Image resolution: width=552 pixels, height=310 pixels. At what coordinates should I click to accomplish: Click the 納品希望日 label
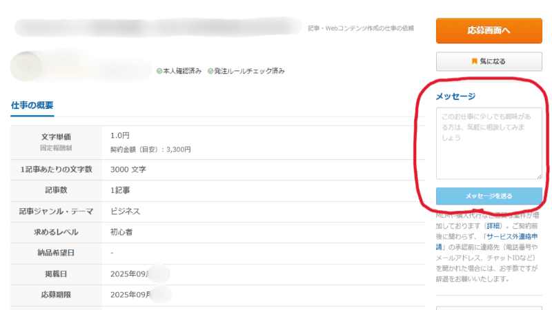coord(56,253)
